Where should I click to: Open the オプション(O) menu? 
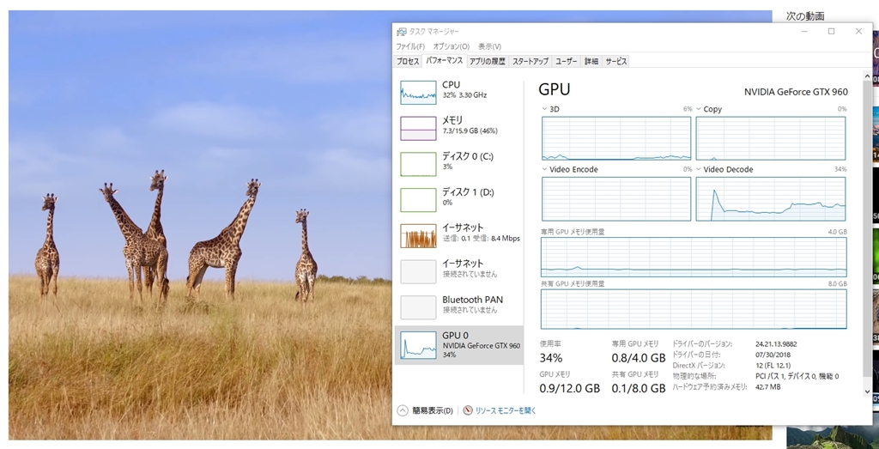[x=452, y=46]
